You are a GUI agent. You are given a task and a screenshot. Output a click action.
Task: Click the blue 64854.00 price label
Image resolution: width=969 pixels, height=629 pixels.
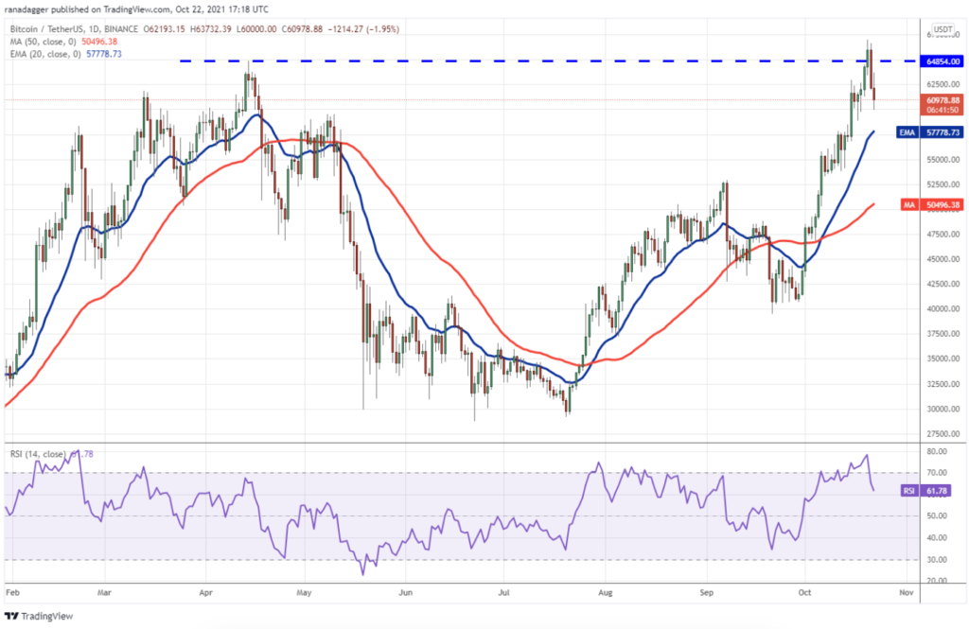point(943,61)
